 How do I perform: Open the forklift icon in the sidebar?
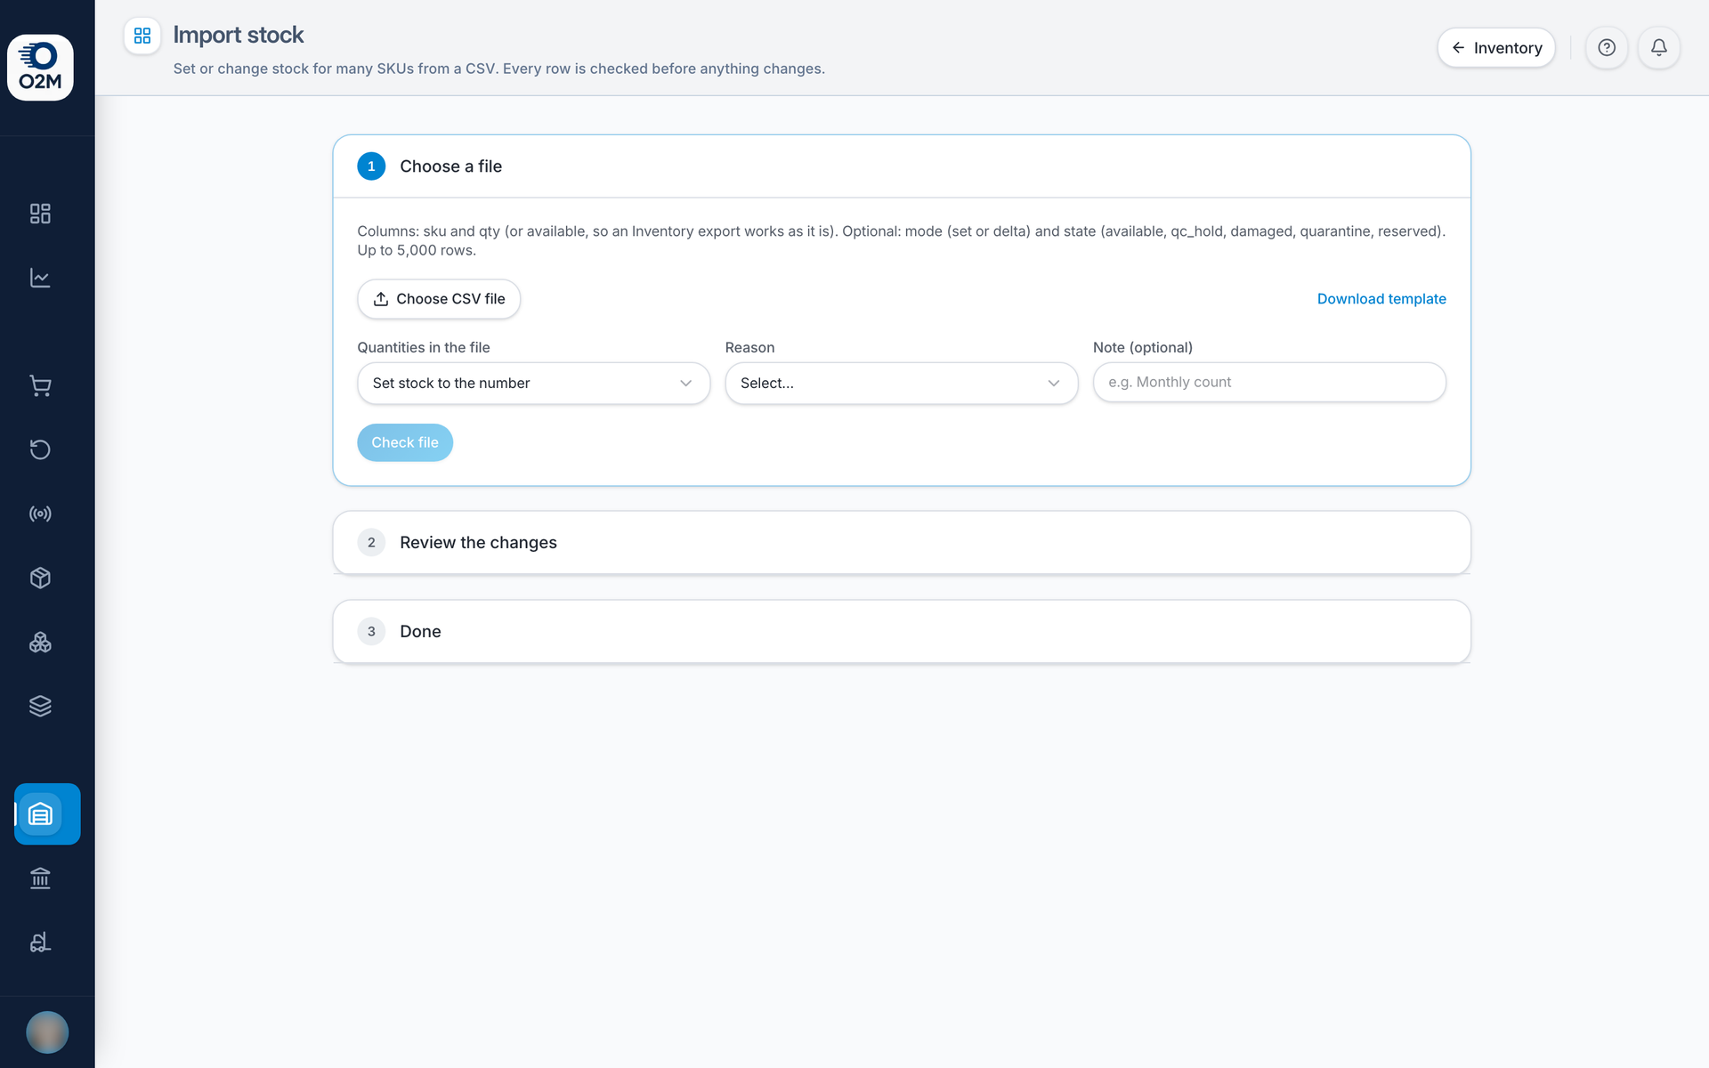40,943
